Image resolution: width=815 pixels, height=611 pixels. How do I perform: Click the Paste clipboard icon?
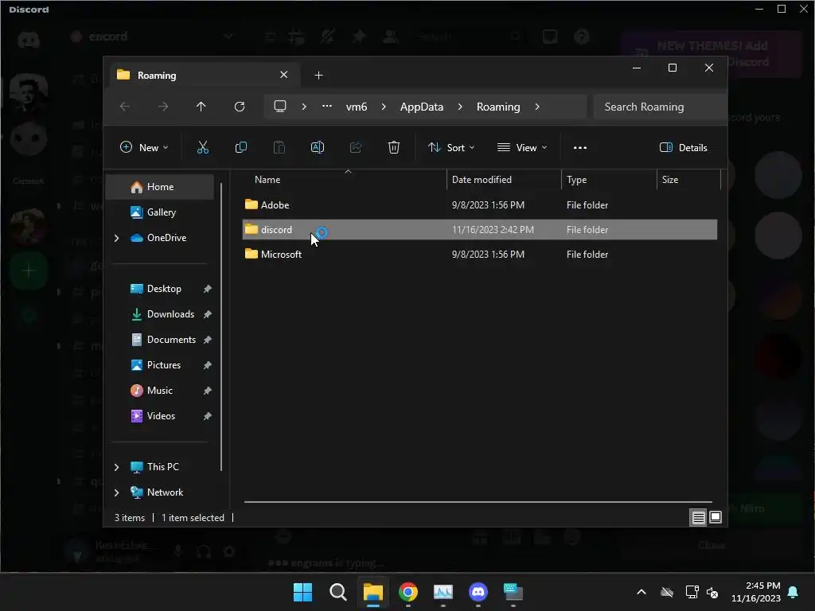click(x=279, y=147)
